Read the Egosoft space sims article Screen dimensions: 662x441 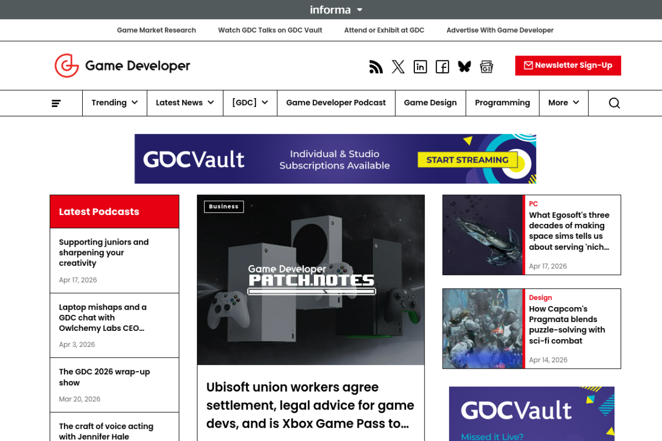[569, 231]
